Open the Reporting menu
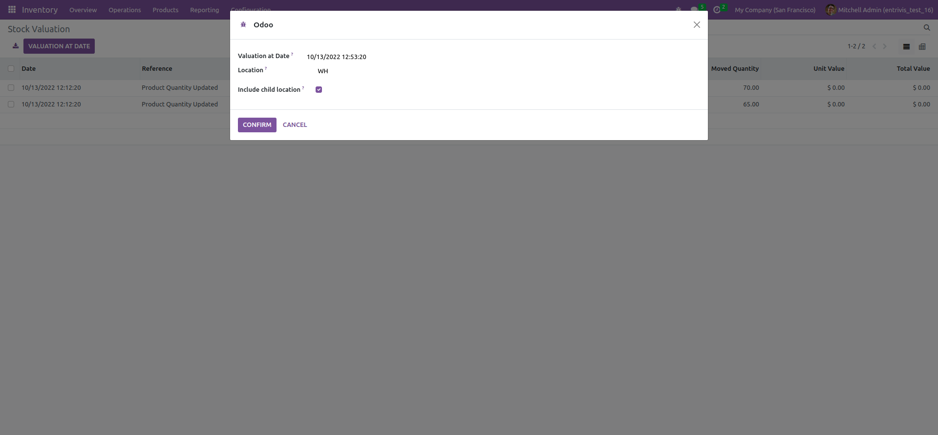Screen dimensions: 938x435 [204, 10]
